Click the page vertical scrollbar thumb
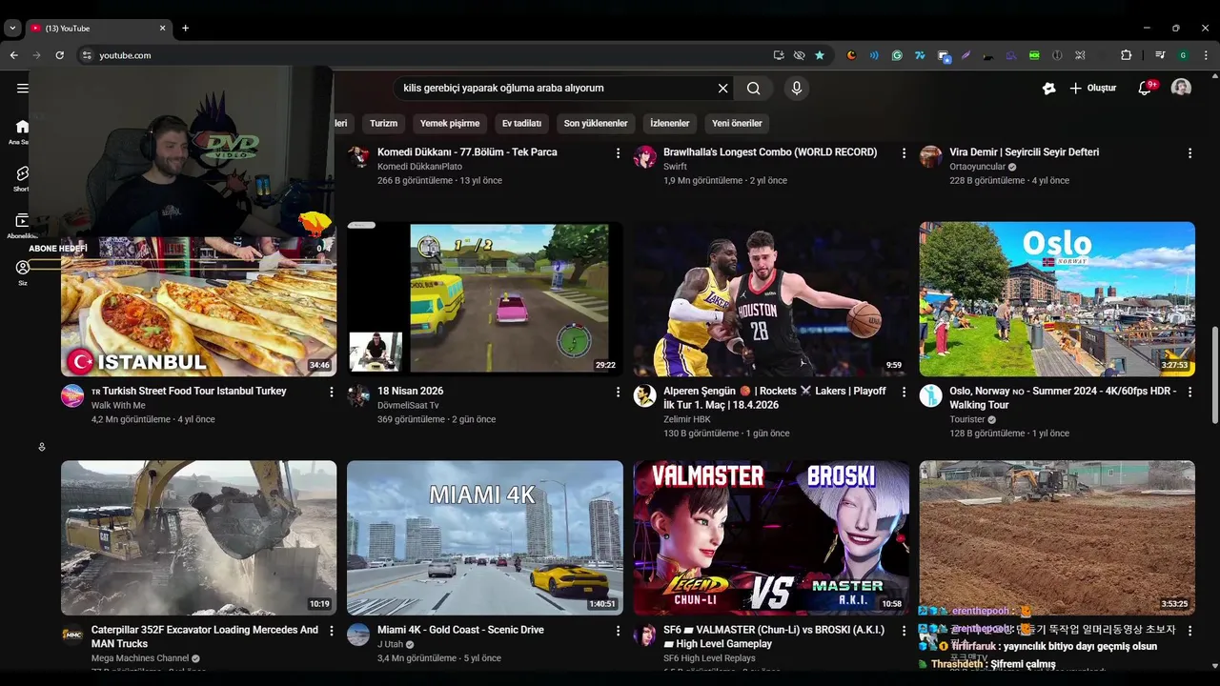This screenshot has height=686, width=1220. [x=1214, y=374]
